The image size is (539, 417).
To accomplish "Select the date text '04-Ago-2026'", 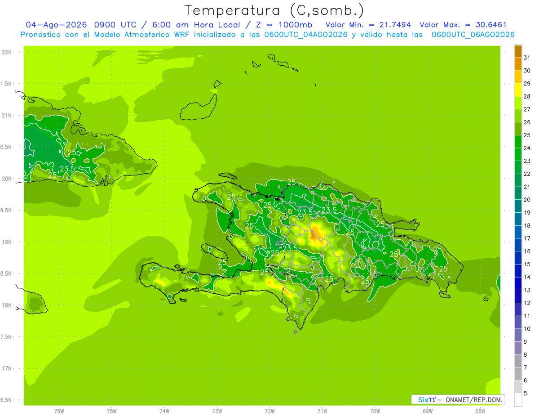I will (56, 25).
